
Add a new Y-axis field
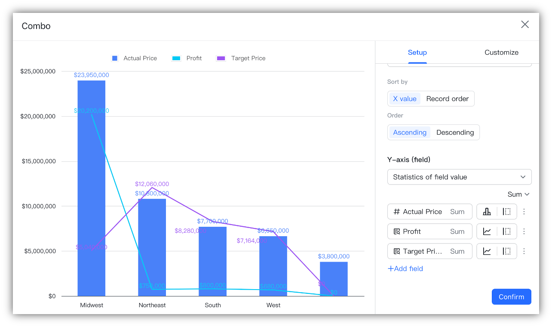405,268
